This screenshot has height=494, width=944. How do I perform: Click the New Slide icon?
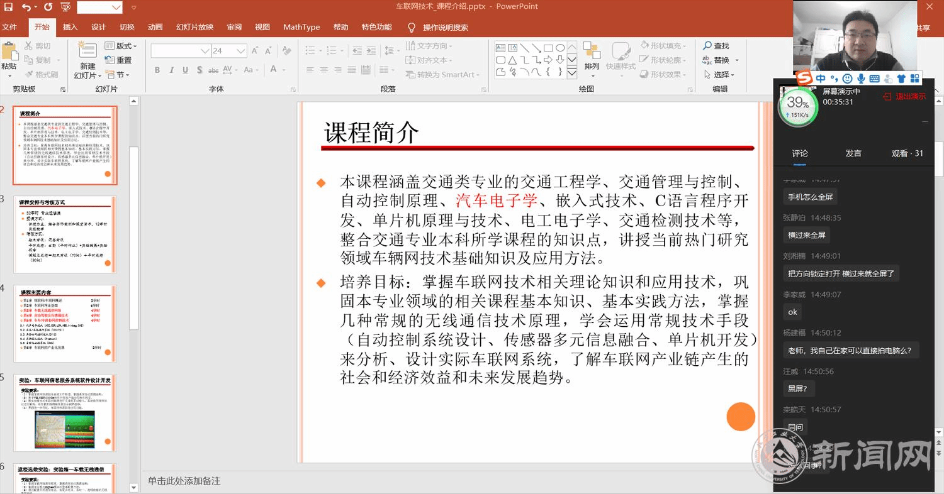[x=87, y=52]
